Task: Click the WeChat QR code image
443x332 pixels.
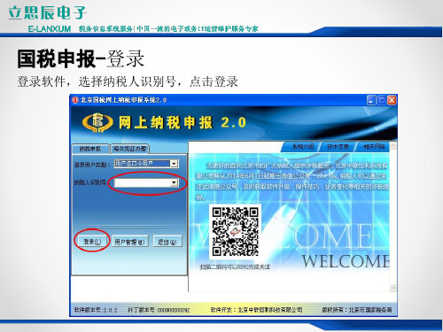Action: pos(235,231)
